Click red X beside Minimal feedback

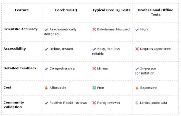click(x=94, y=69)
